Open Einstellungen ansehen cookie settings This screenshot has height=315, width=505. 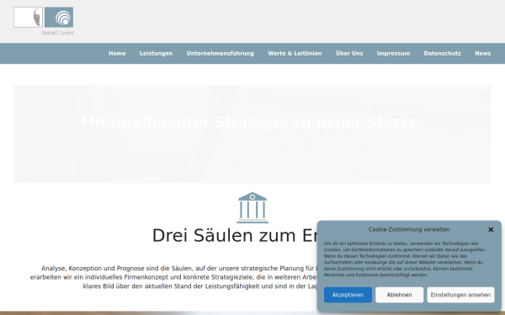pyautogui.click(x=460, y=295)
